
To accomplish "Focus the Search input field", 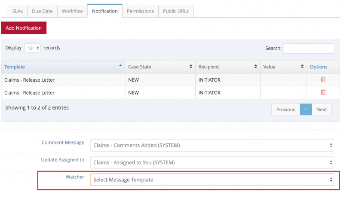I will click(x=308, y=49).
